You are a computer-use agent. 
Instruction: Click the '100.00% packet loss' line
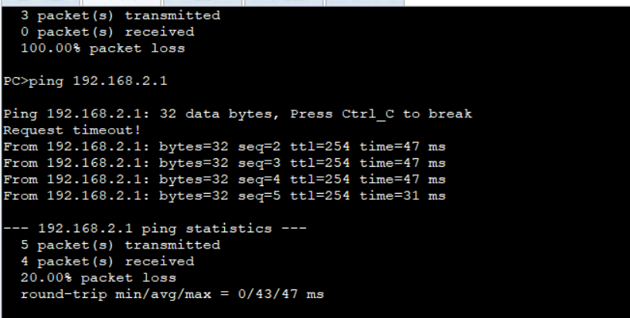pos(103,49)
